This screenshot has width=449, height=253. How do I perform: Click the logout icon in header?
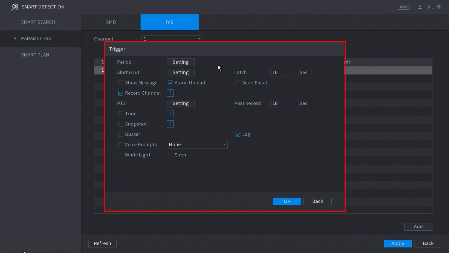429,7
